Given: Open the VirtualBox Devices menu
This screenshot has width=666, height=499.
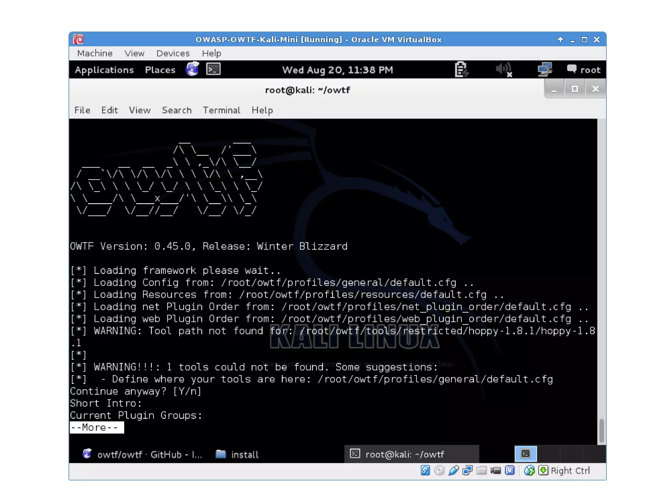Looking at the screenshot, I should point(173,53).
